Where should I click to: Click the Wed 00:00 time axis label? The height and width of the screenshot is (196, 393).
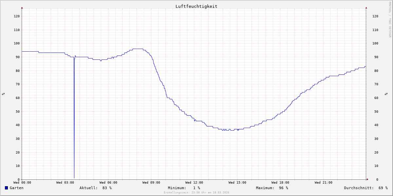[x=22, y=183]
